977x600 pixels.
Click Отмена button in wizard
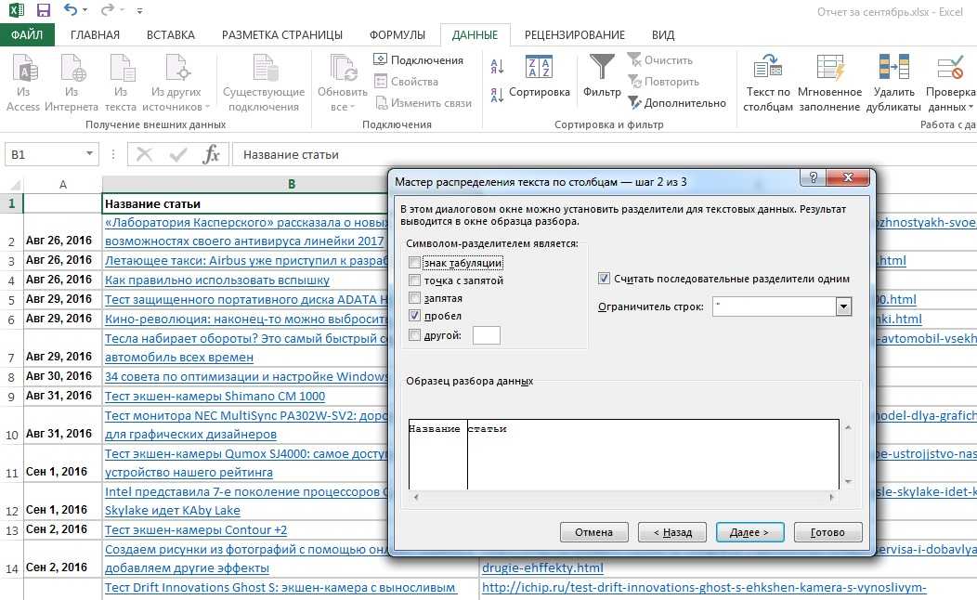[593, 532]
